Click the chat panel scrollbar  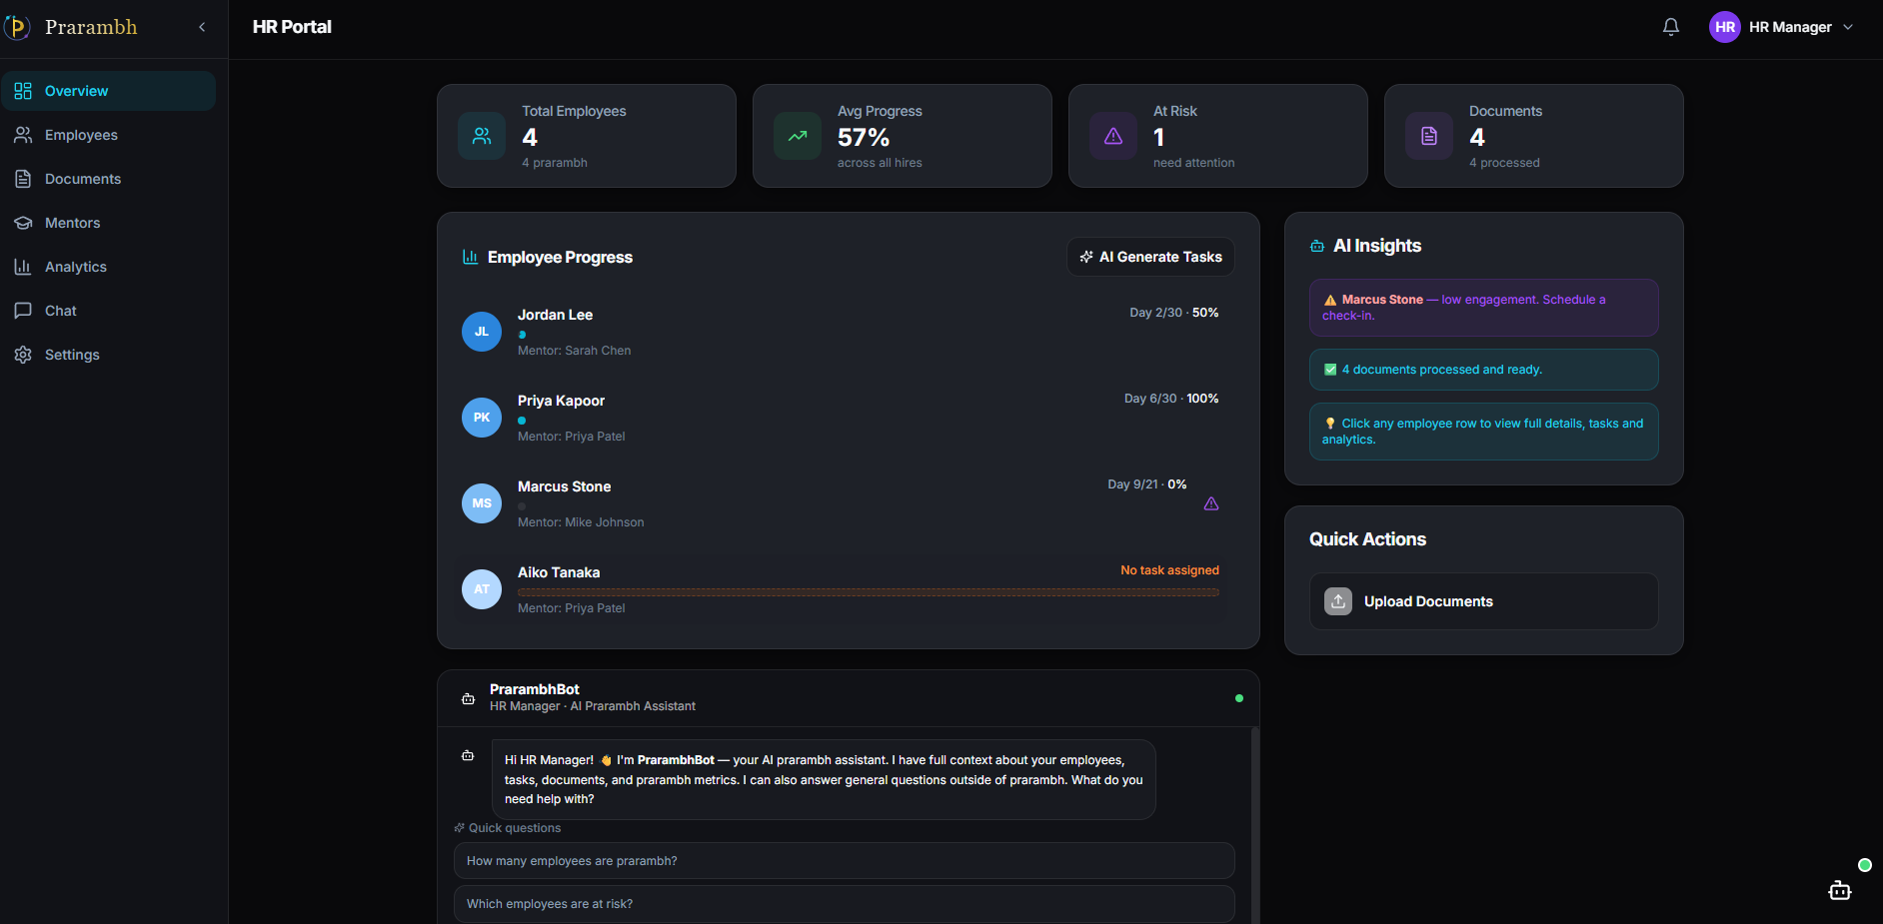(1255, 825)
